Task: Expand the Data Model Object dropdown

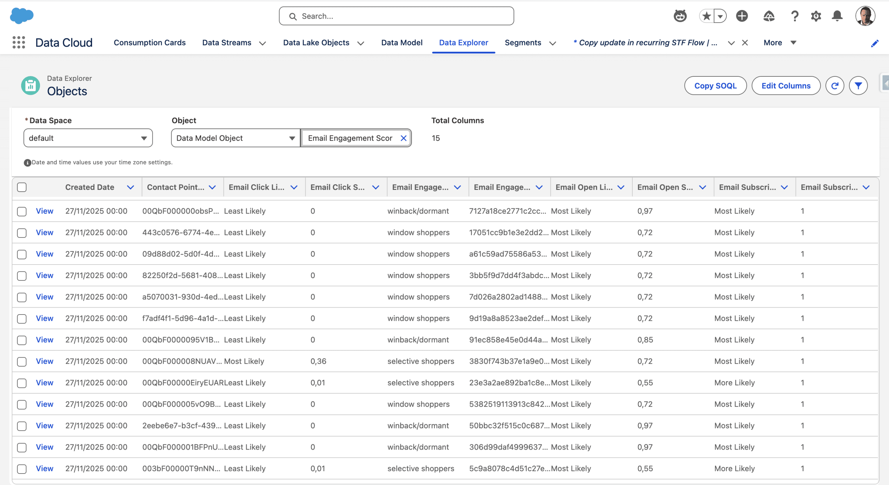Action: point(235,138)
